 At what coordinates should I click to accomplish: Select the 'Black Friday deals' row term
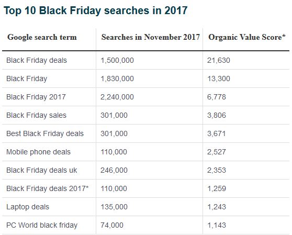click(37, 60)
